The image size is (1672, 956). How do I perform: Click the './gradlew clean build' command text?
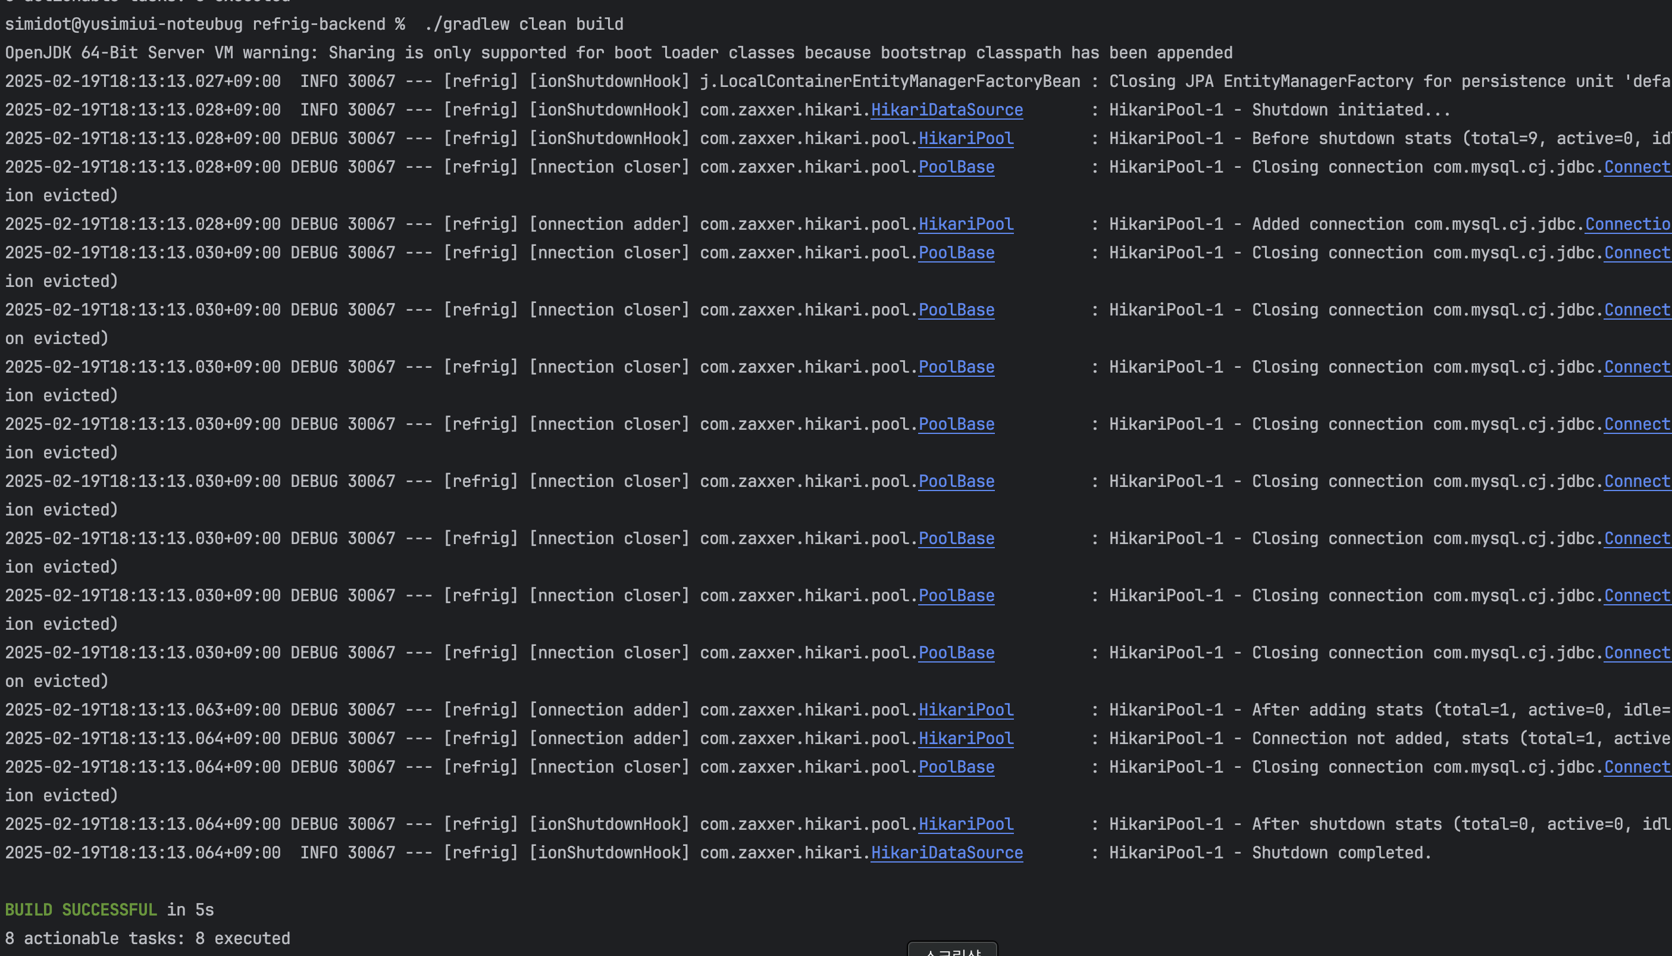pos(524,24)
